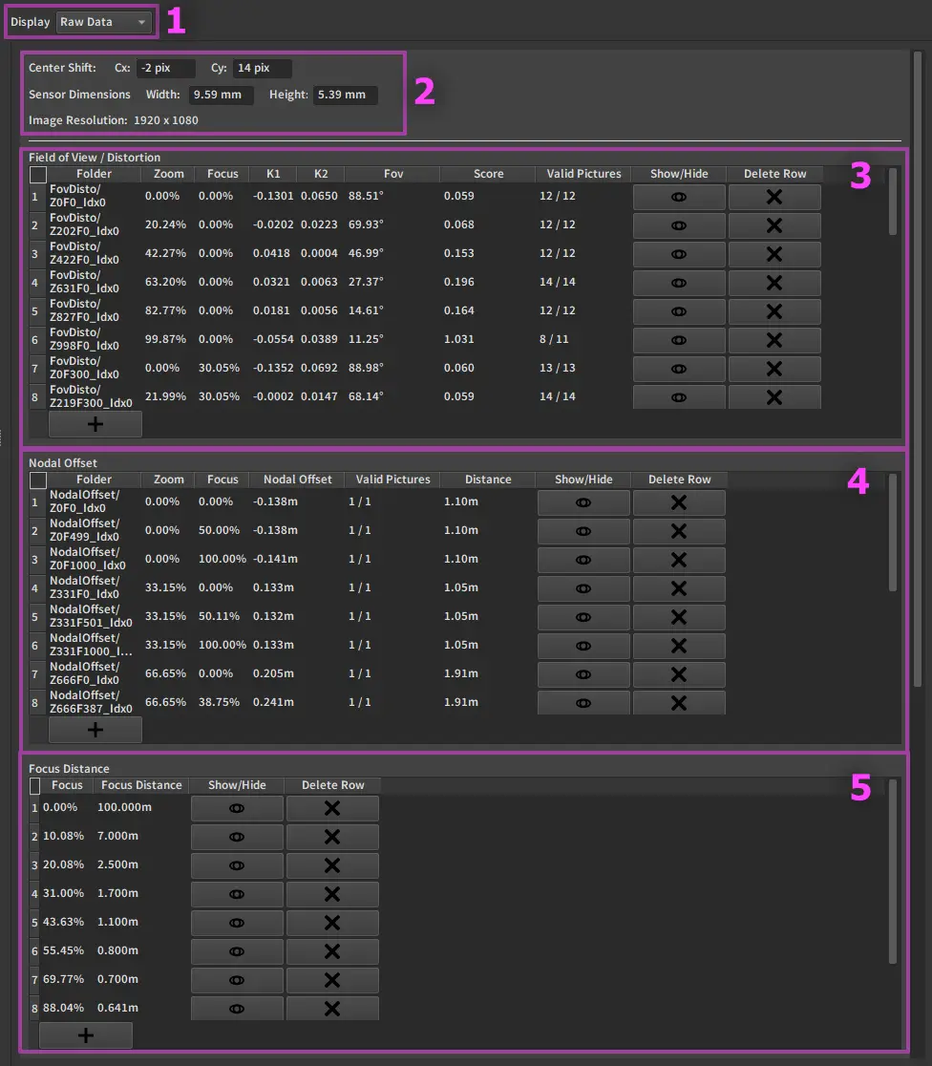Delete the 7.000m focus distance row
Screen dimensions: 932x1066
tap(332, 837)
